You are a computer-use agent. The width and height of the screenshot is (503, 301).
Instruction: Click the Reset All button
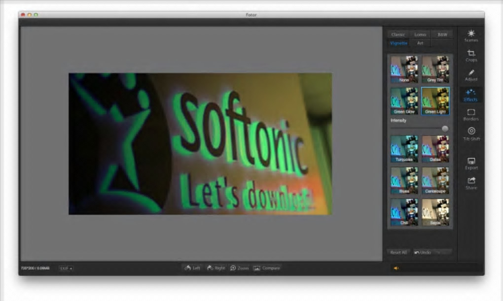tap(398, 253)
